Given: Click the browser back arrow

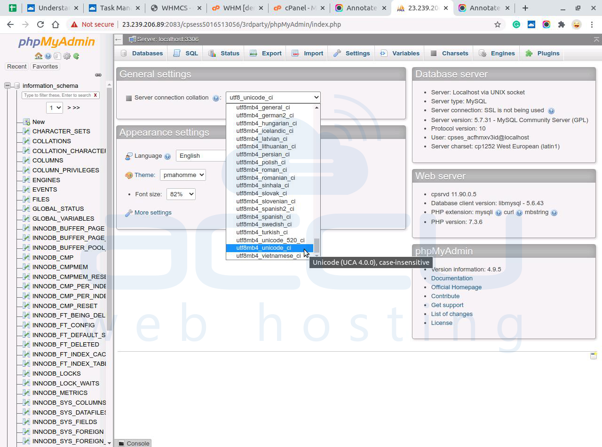Looking at the screenshot, I should 10,24.
